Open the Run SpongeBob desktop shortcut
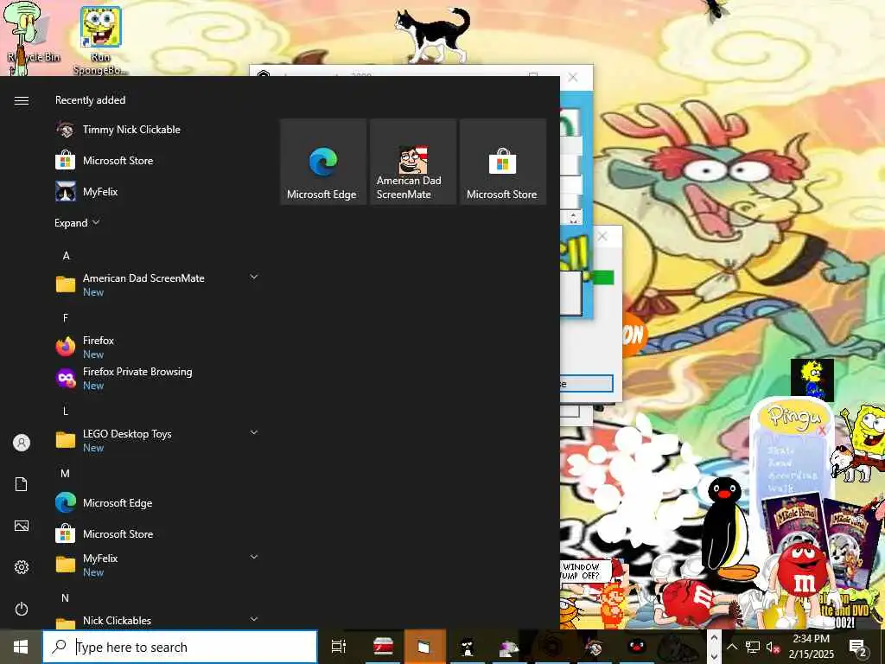 coord(100,40)
